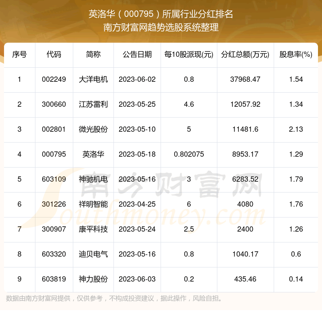Select the name 大洋电机
322x319 pixels.
pos(93,79)
